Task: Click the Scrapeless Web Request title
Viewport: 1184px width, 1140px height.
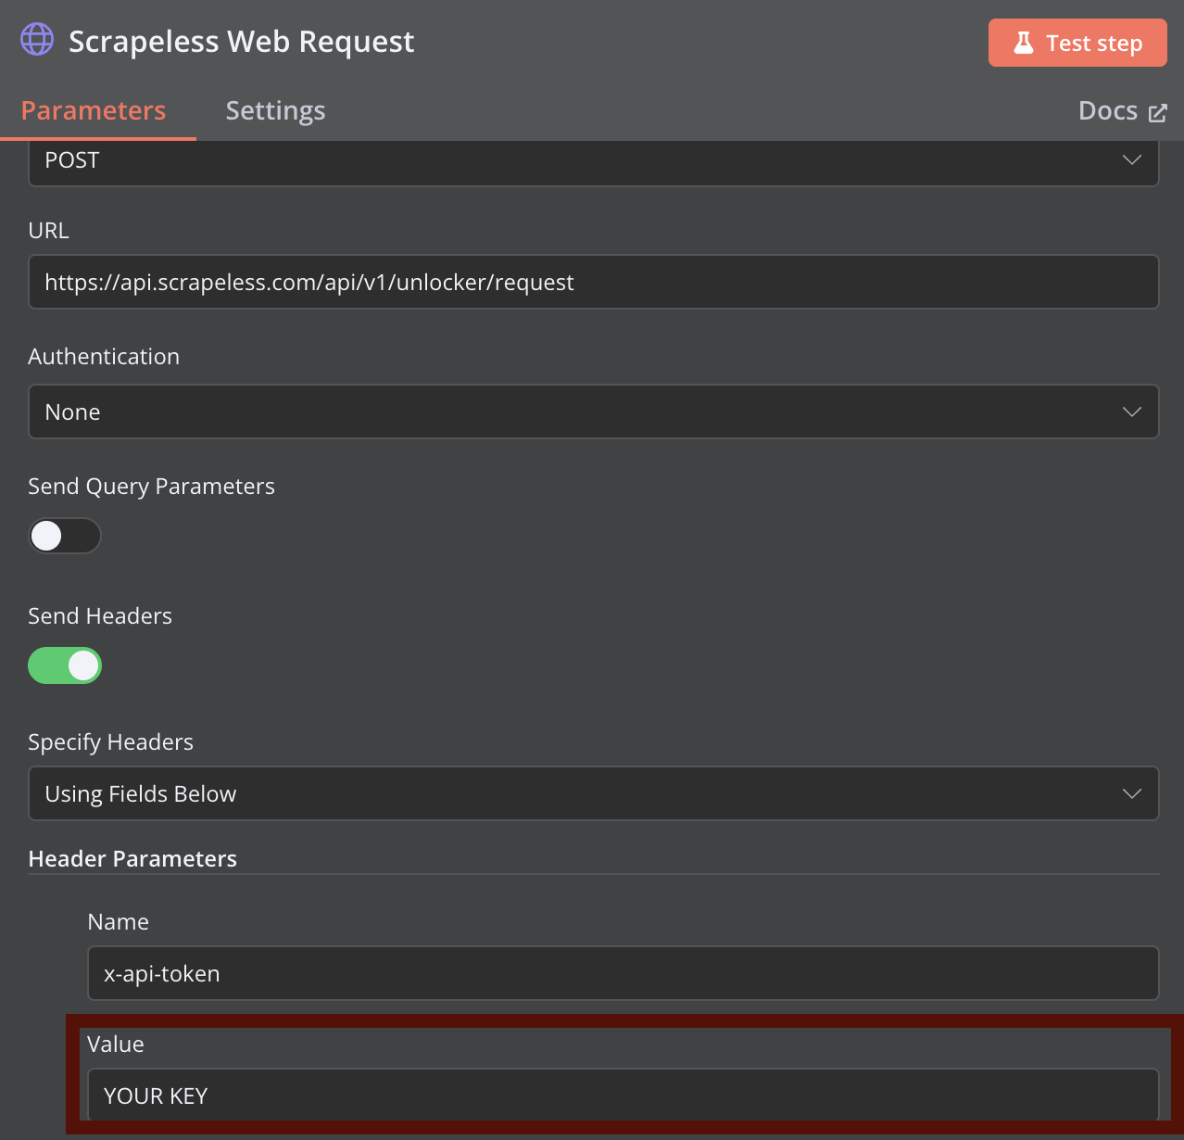Action: point(242,42)
